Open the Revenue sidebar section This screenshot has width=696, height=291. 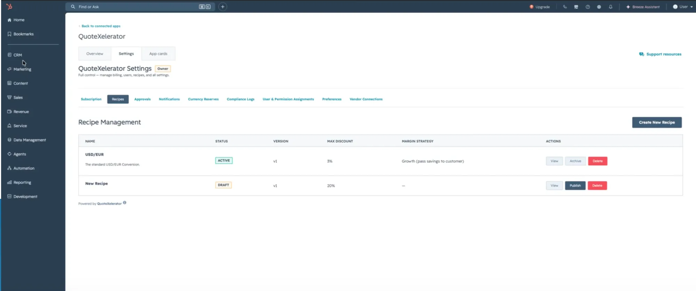(x=18, y=112)
